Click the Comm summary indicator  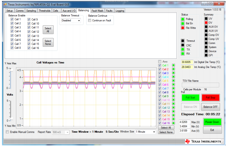[x=206, y=43]
